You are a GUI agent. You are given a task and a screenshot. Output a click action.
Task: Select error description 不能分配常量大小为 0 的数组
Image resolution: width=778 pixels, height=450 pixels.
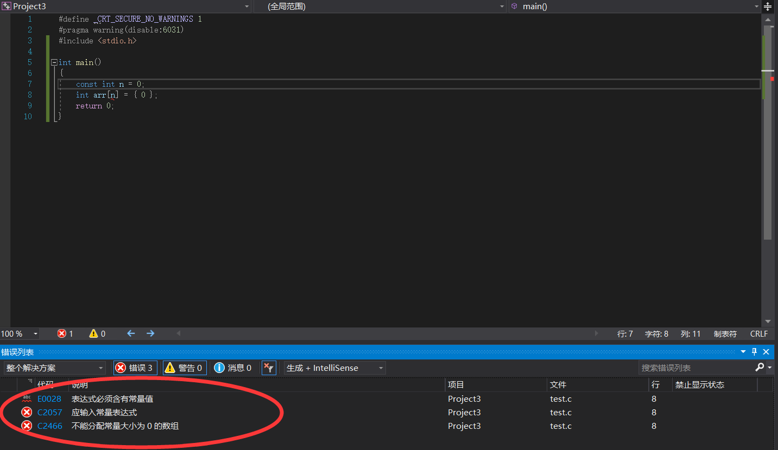coord(125,426)
